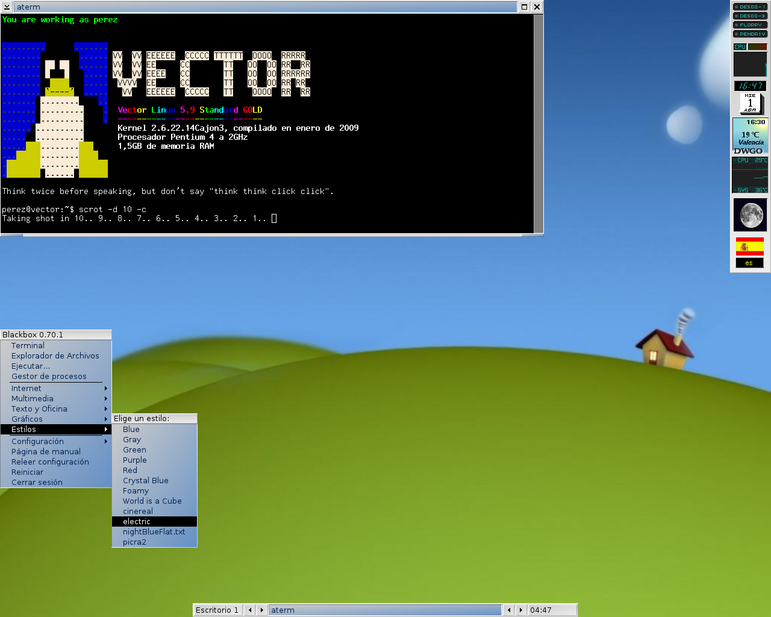Click next workspace arrow beside Escritorio 1
Viewport: 771px width, 617px height.
[261, 610]
